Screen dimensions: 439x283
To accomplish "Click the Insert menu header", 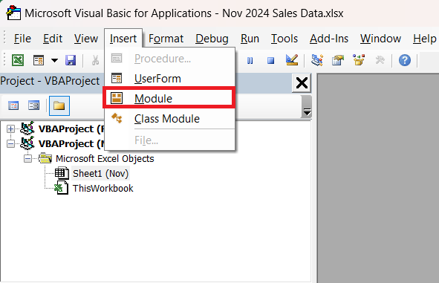I will [123, 39].
